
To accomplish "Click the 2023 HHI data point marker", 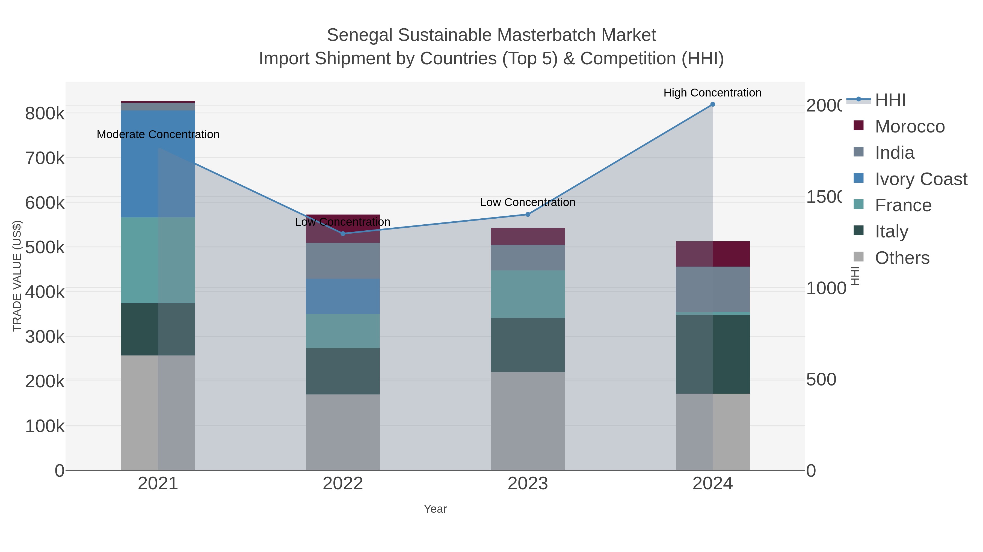I will click(x=528, y=215).
